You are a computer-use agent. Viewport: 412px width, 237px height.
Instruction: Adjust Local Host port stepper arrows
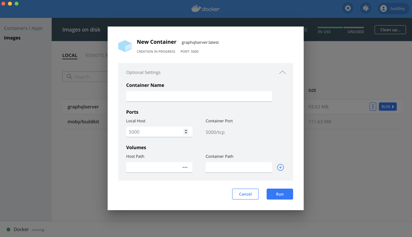click(x=186, y=132)
